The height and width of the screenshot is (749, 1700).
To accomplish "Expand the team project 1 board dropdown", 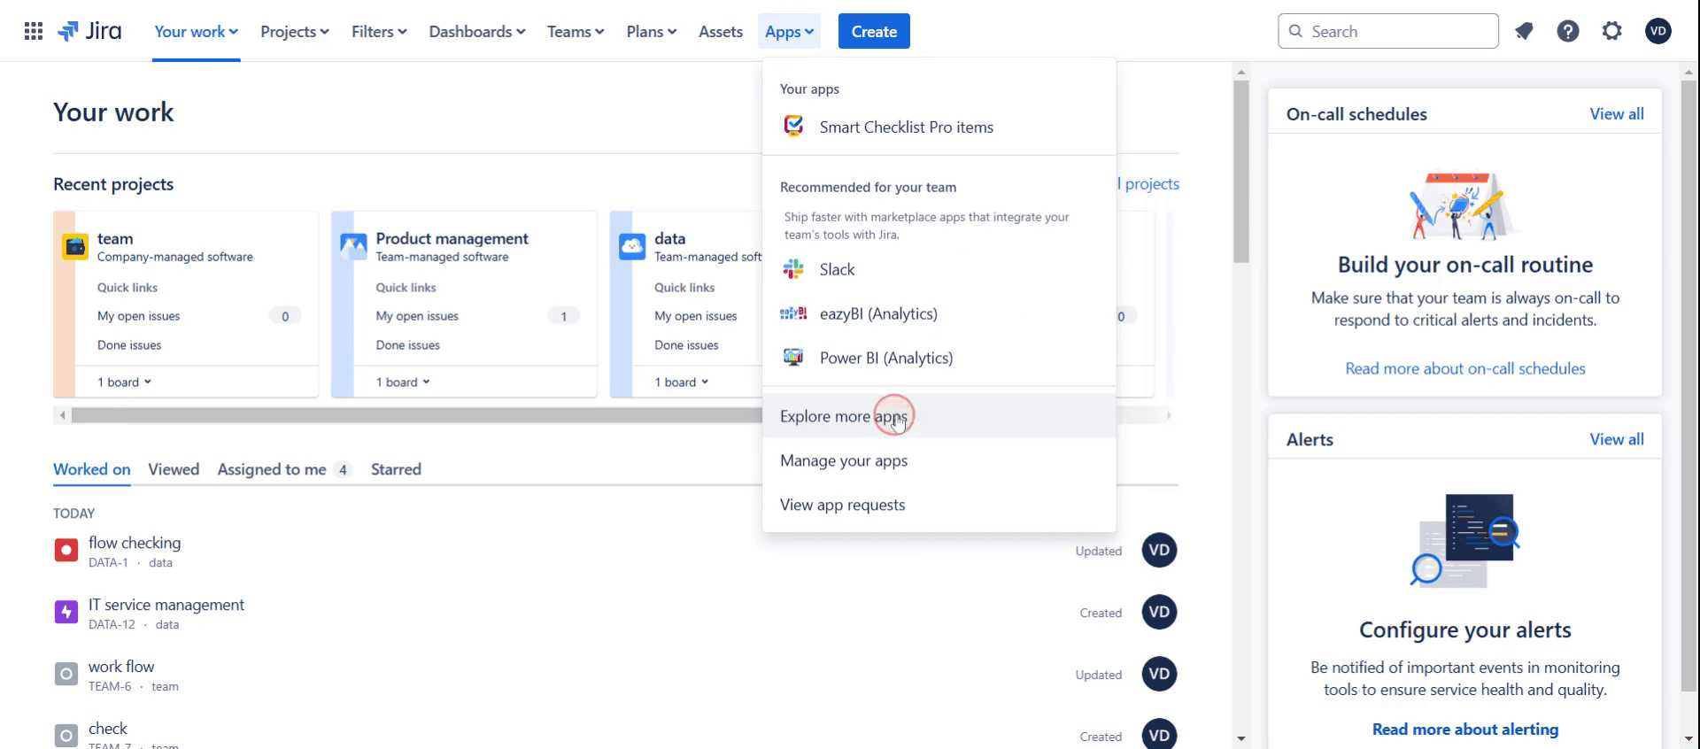I will tap(125, 382).
